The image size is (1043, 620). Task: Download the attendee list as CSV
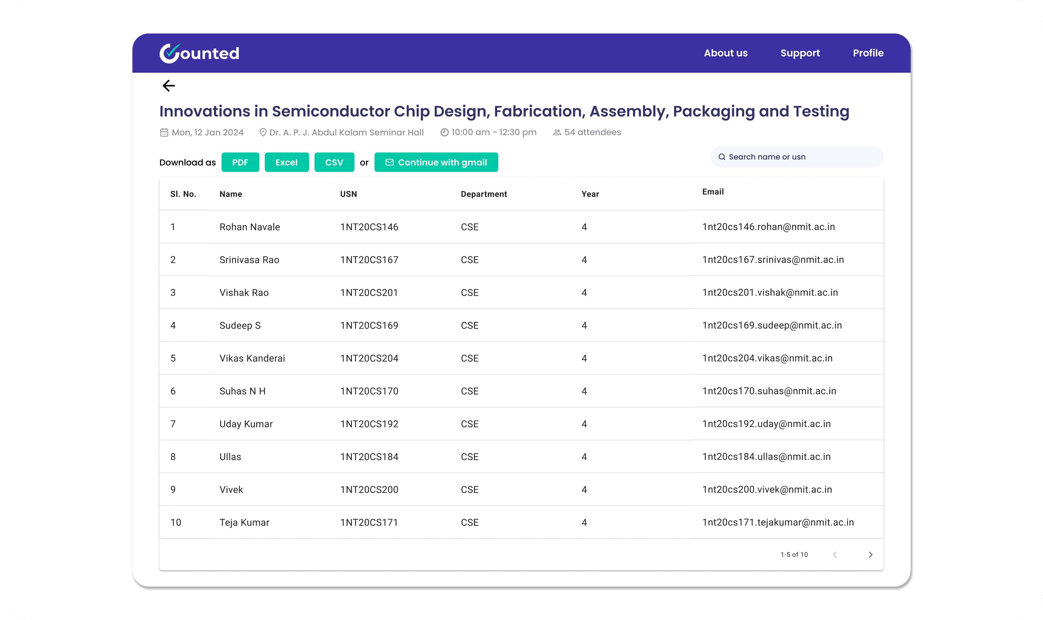[334, 162]
